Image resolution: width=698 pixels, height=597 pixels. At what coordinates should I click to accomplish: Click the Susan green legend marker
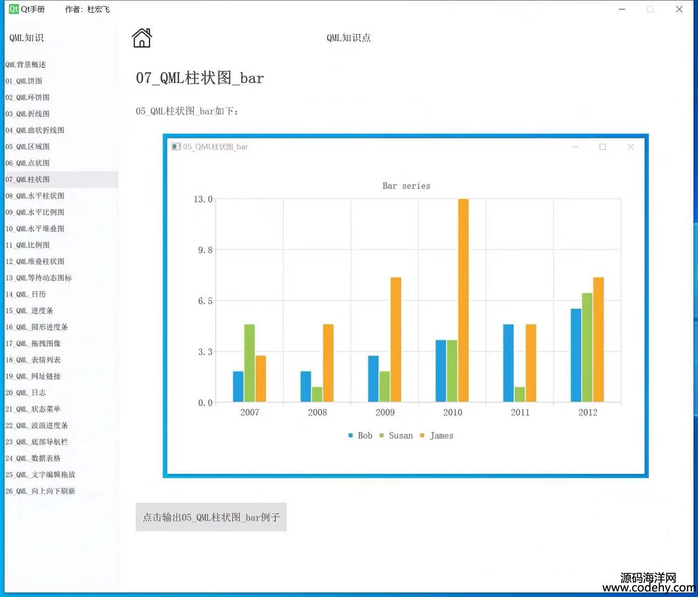coord(382,436)
